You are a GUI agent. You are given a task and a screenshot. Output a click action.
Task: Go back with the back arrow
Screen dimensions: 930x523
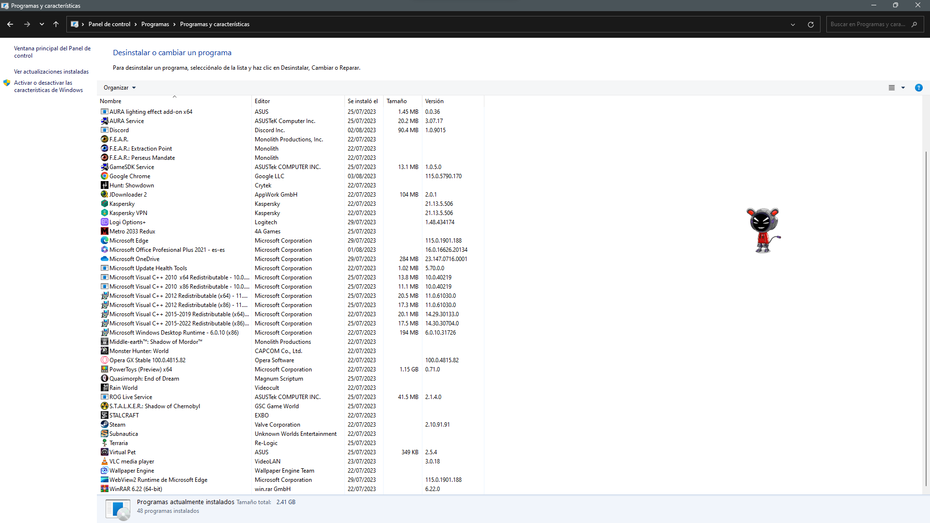pyautogui.click(x=10, y=24)
